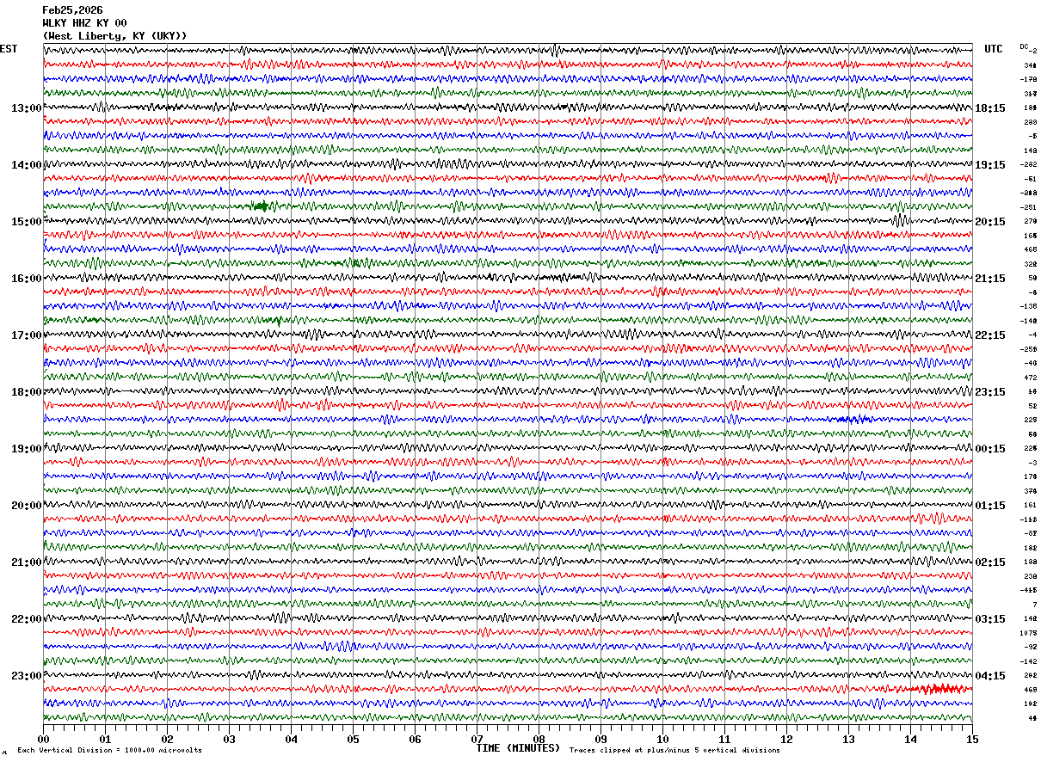The height and width of the screenshot is (762, 1041).
Task: Click the 14:00 EST time label
Action: click(27, 165)
